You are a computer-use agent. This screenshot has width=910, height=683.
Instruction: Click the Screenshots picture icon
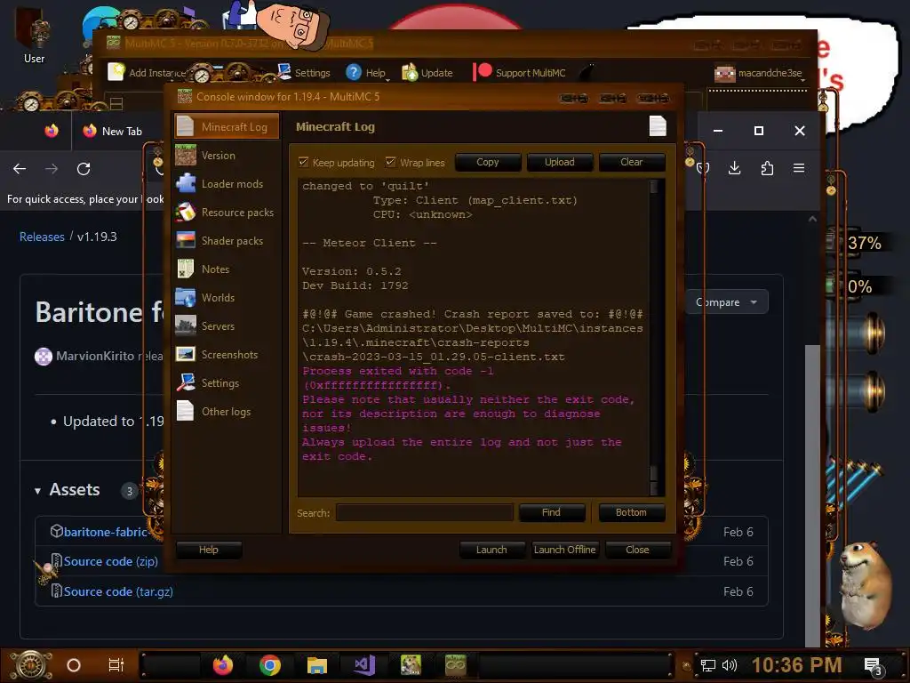[x=185, y=354]
